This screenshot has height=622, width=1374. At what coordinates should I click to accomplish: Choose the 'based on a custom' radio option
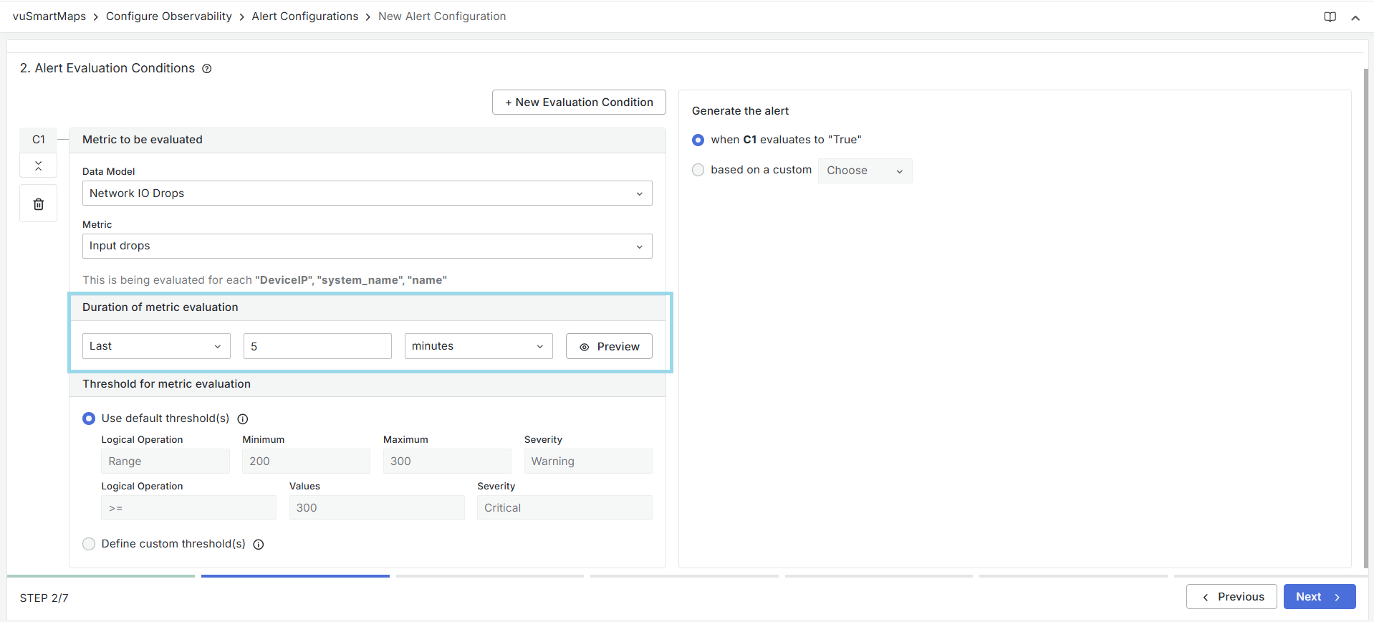pos(698,170)
